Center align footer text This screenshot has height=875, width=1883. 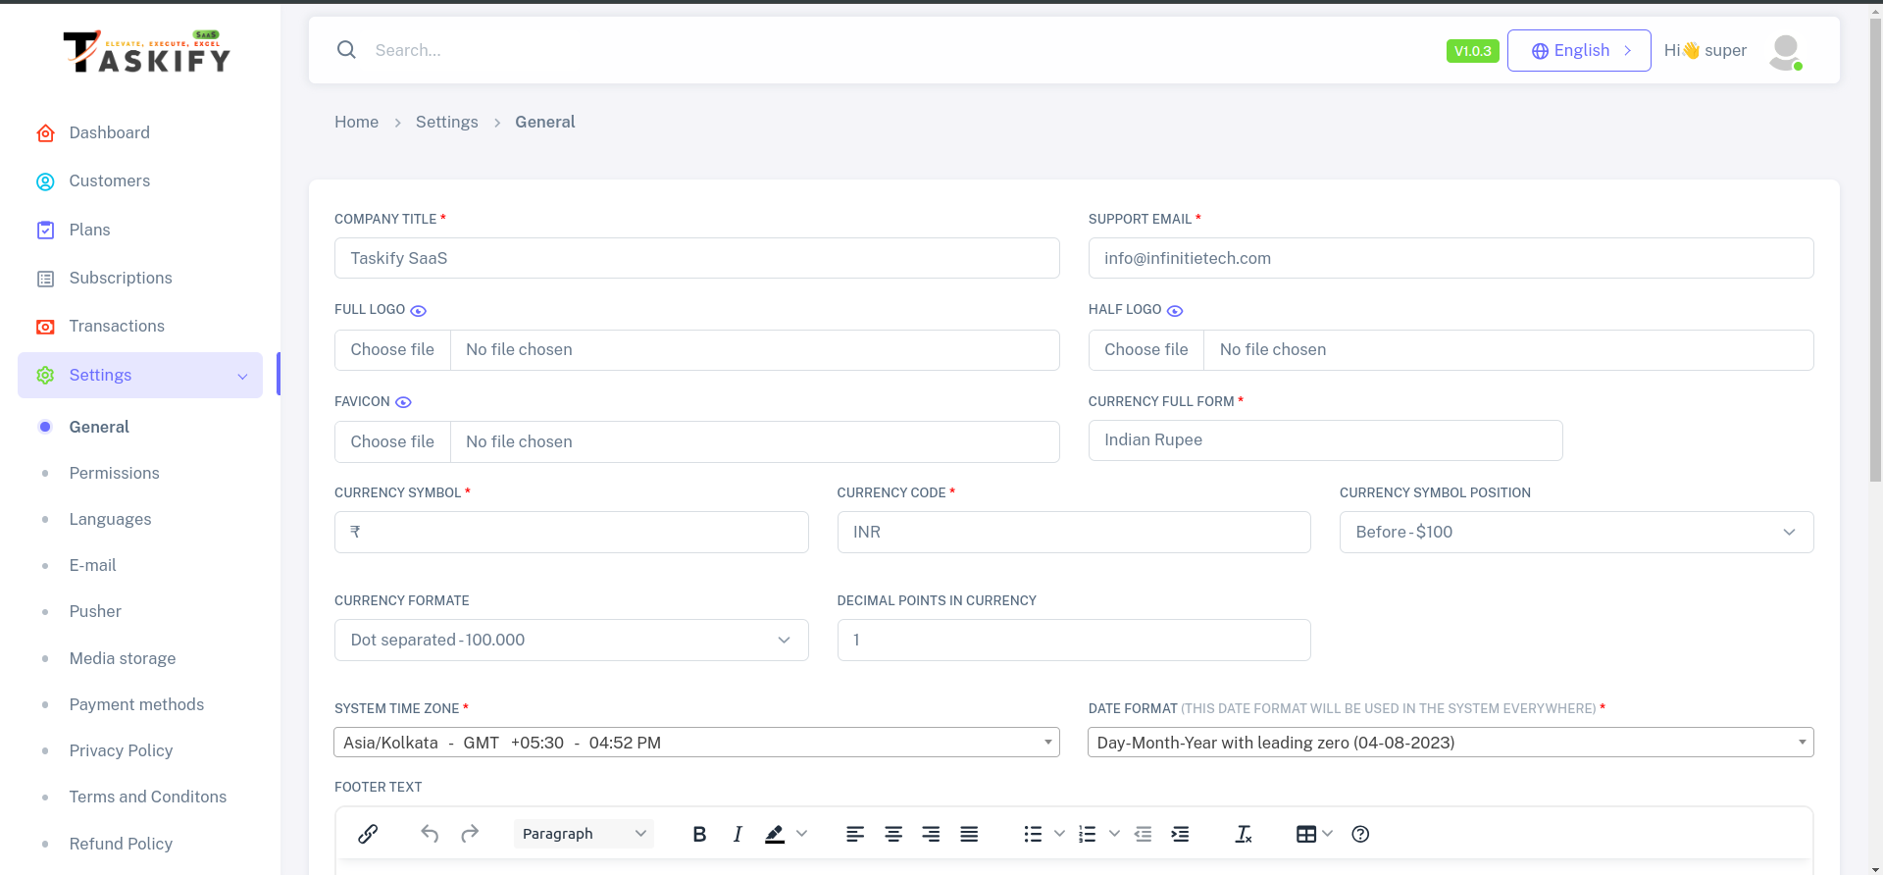(893, 834)
